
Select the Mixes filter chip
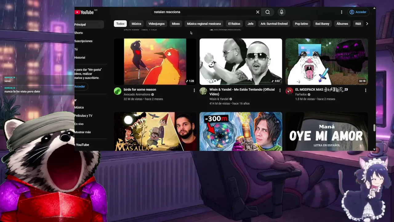176,24
